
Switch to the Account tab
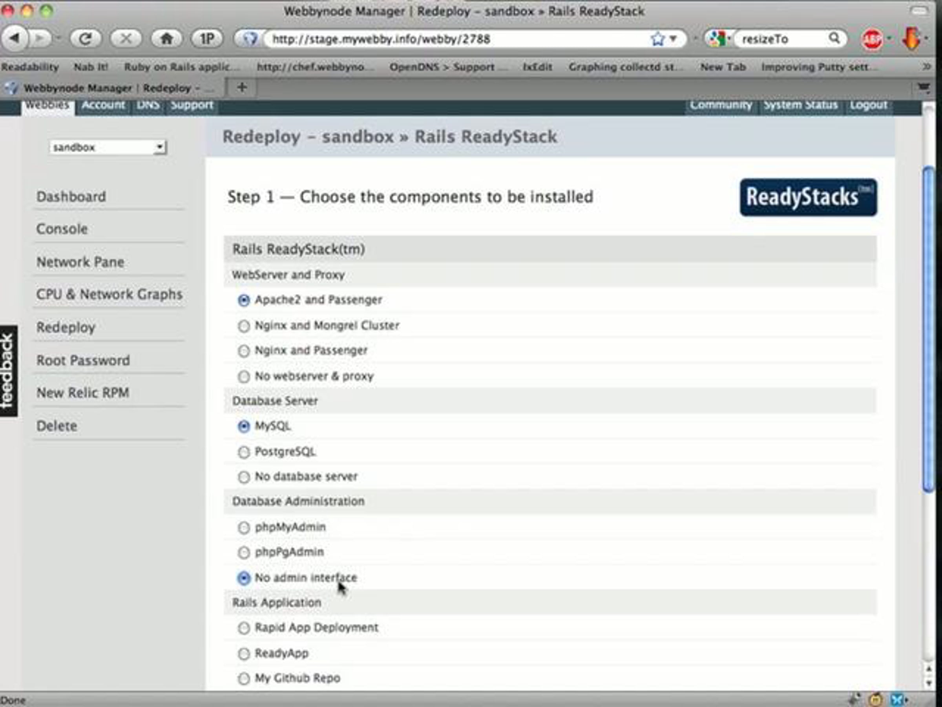pyautogui.click(x=103, y=105)
